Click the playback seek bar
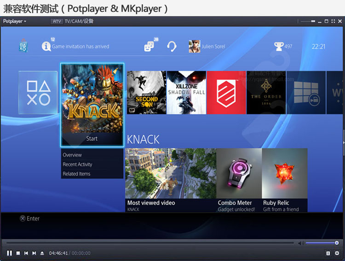 [150, 243]
